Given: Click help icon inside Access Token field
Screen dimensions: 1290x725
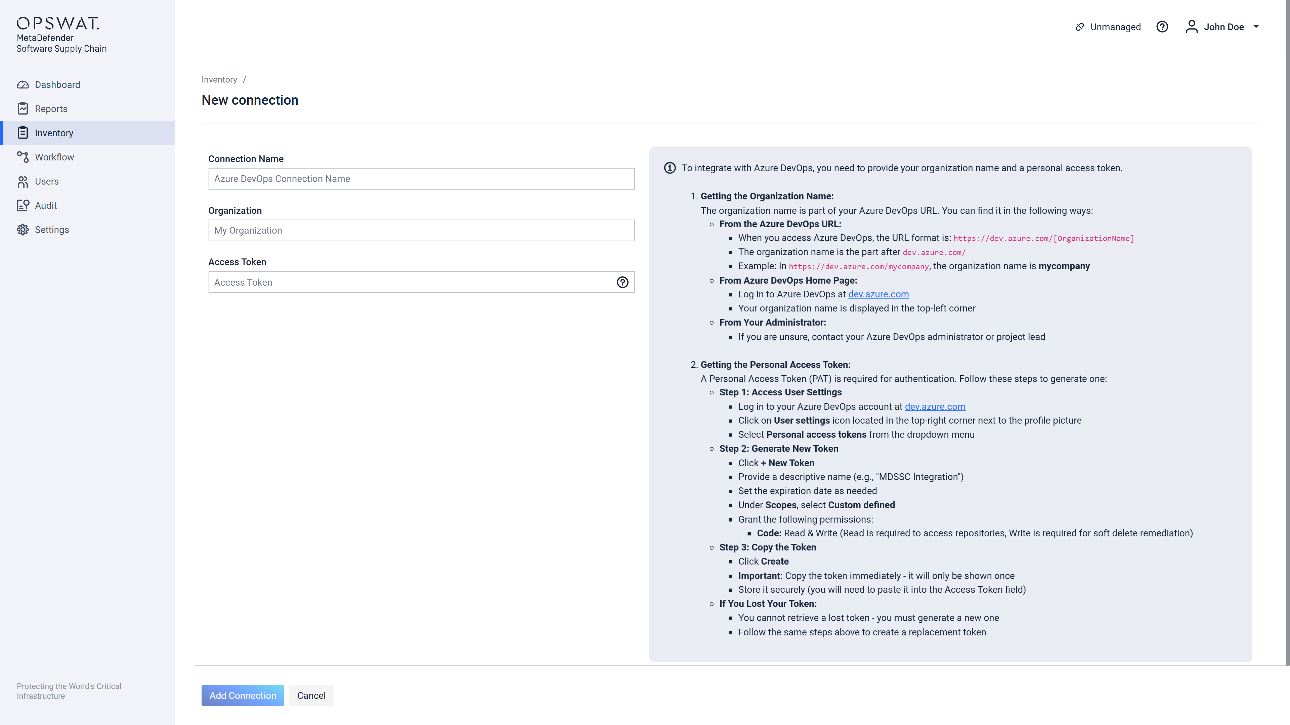Looking at the screenshot, I should coord(622,282).
